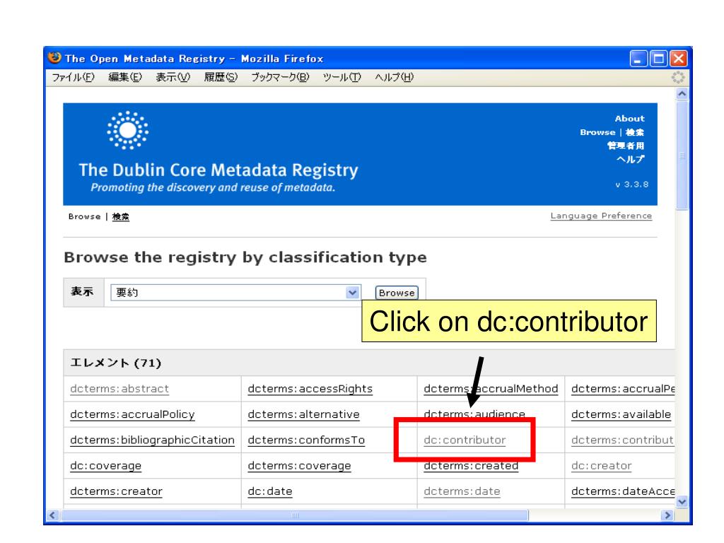Open the dc:creator element
Image resolution: width=724 pixels, height=543 pixels.
click(x=601, y=466)
